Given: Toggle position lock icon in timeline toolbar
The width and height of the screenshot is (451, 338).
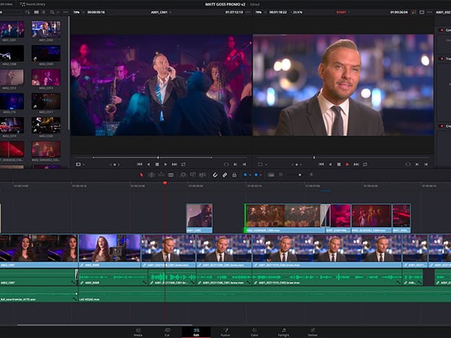Looking at the screenshot, I should click(235, 174).
